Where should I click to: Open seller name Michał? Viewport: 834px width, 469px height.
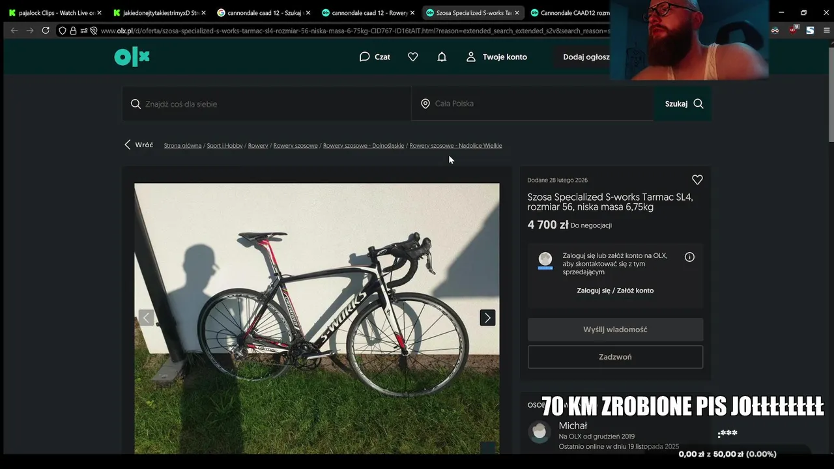coord(573,426)
